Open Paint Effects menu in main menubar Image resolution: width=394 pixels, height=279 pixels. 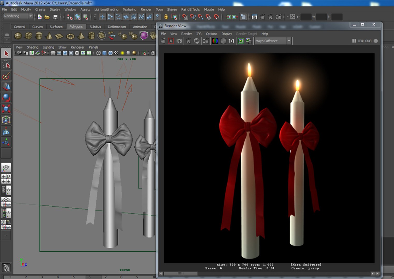(190, 9)
